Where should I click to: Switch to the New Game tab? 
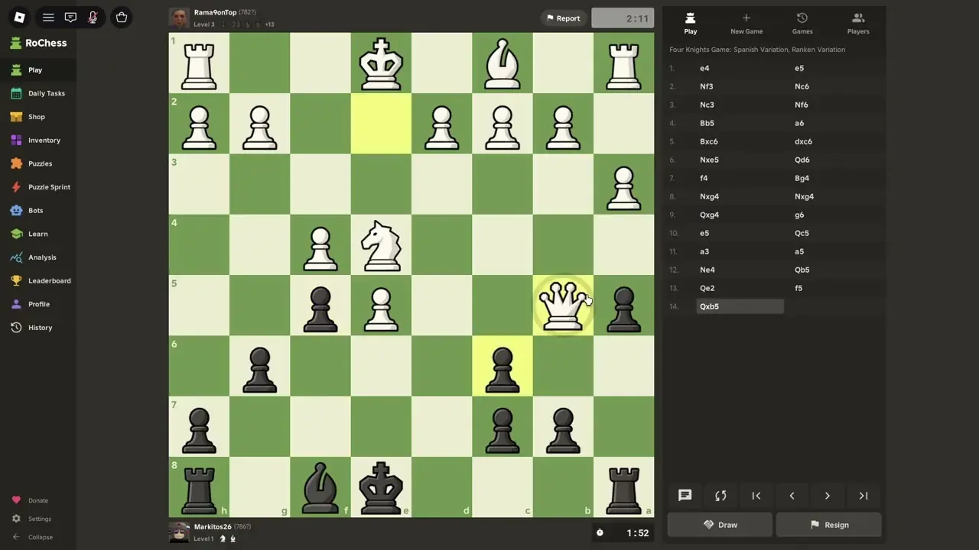746,24
